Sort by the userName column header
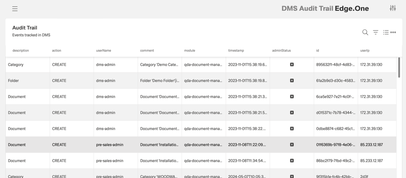Viewport: 406px width, 178px height. (x=104, y=51)
